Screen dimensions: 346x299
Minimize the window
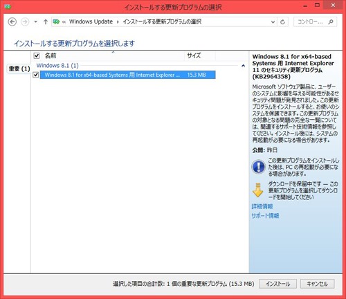pyautogui.click(x=305, y=6)
